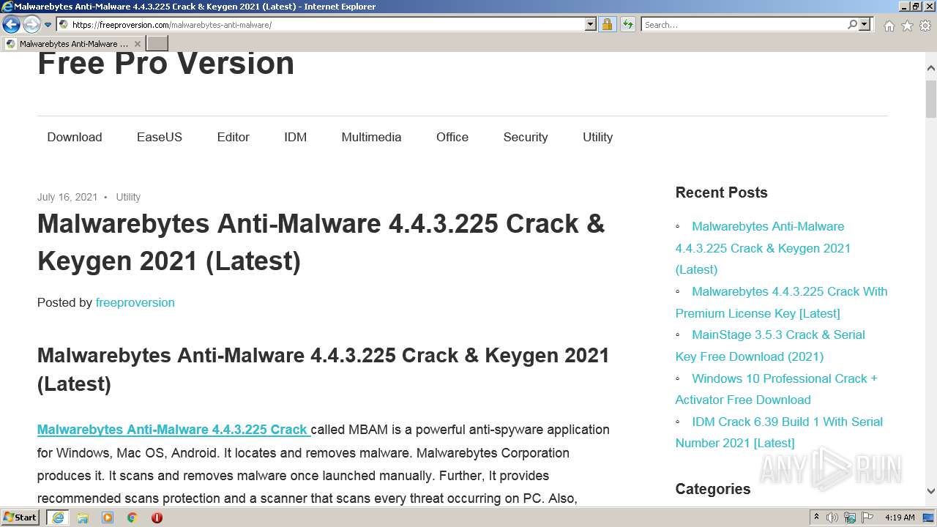The image size is (937, 527).
Task: Click the Search box in Internet Explorer
Action: [743, 25]
